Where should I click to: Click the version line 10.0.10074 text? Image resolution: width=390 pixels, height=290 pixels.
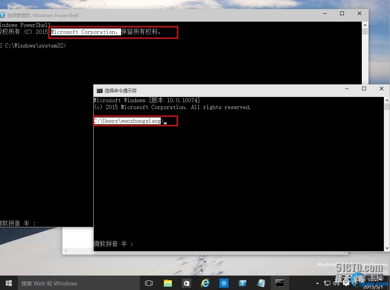[147, 100]
